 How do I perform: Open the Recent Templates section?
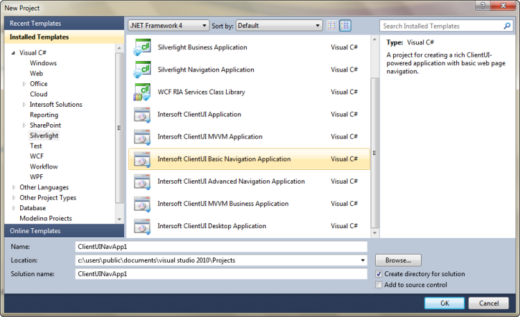point(64,24)
